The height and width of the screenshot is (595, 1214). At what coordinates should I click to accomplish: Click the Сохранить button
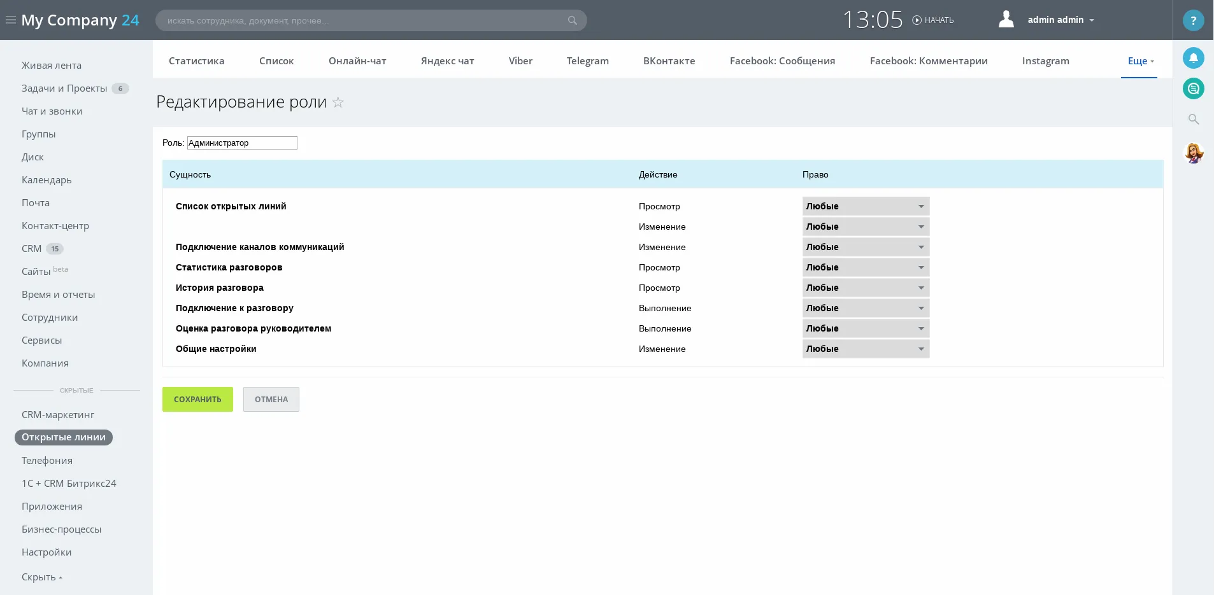tap(197, 400)
